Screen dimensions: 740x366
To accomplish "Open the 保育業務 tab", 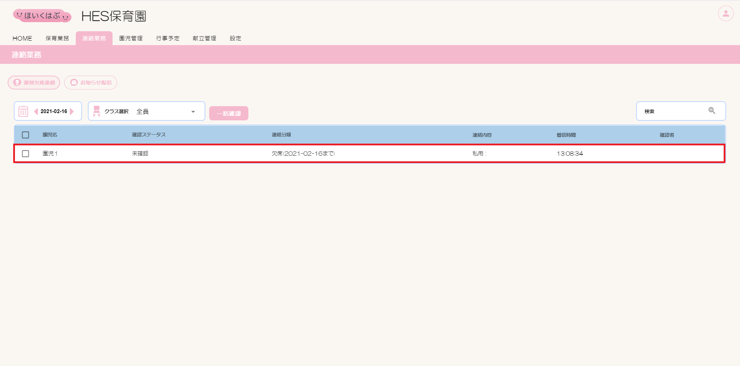I will click(x=57, y=38).
